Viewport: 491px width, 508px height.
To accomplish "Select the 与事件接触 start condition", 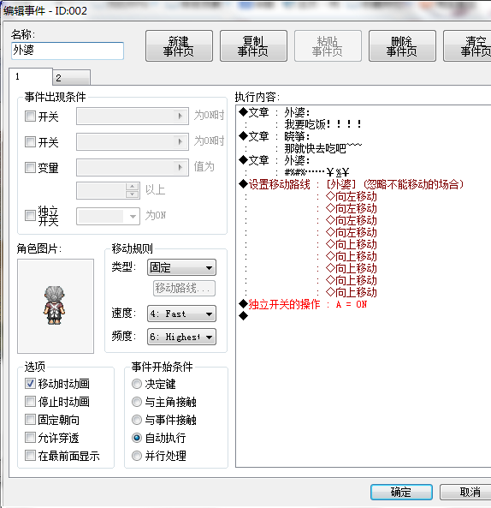I will pyautogui.click(x=137, y=420).
